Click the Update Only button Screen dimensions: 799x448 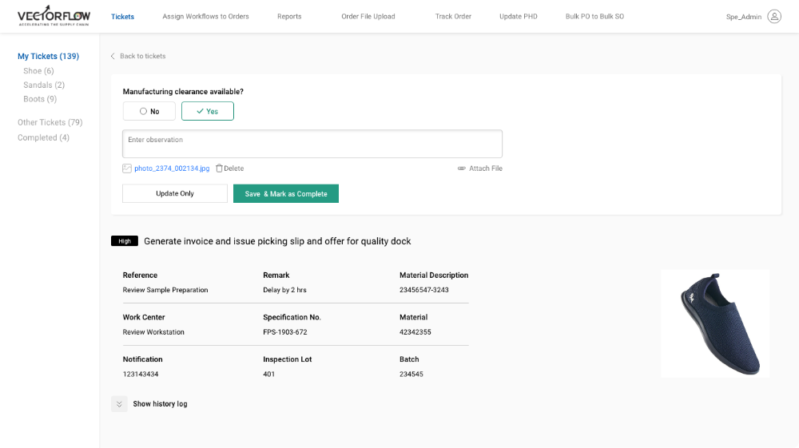(x=175, y=193)
